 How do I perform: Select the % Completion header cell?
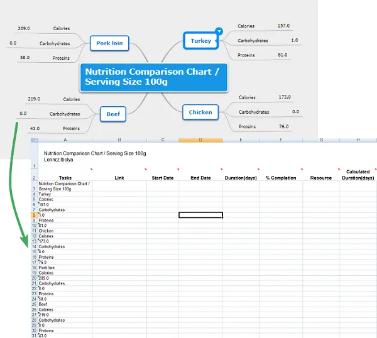280,178
